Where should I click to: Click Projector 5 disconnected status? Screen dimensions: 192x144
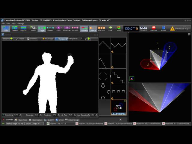[176, 124]
